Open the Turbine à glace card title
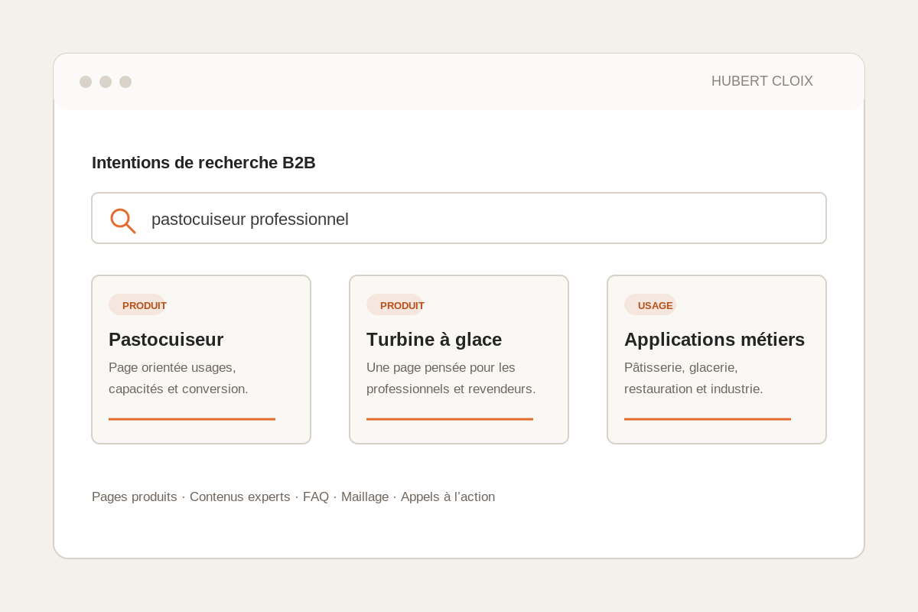Viewport: 918px width, 612px height. [x=434, y=339]
